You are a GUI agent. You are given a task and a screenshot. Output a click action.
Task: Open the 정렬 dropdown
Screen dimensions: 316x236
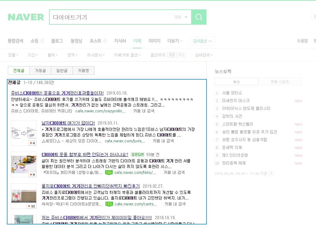click(x=13, y=55)
